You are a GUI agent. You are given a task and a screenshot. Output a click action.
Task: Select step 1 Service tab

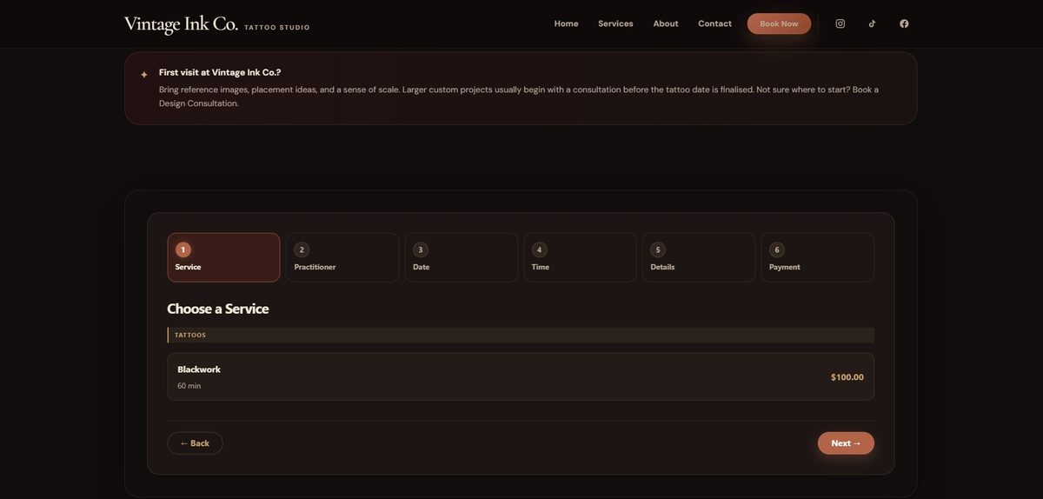[x=223, y=257]
